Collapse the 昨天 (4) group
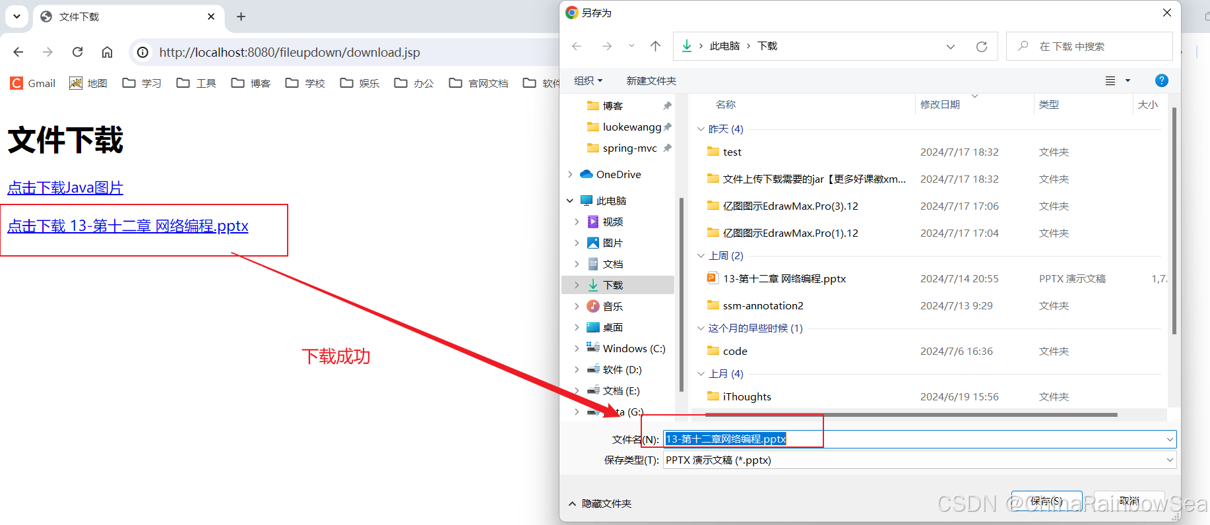The height and width of the screenshot is (525, 1210). [x=701, y=129]
